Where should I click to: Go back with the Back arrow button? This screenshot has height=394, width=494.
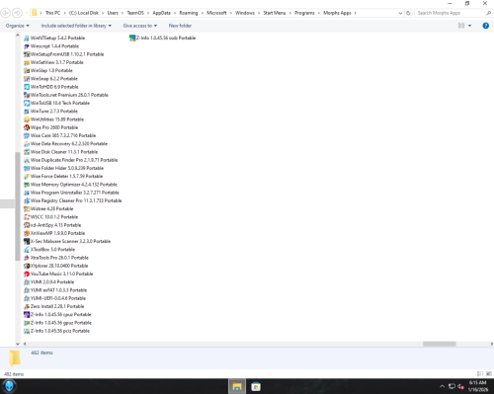[x=5, y=13]
